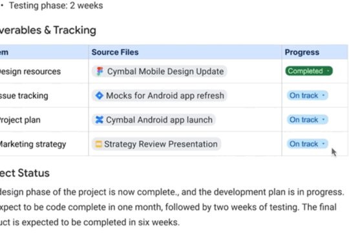This screenshot has width=349, height=239.
Task: Open the Completed status dropdown
Action: tap(309, 71)
